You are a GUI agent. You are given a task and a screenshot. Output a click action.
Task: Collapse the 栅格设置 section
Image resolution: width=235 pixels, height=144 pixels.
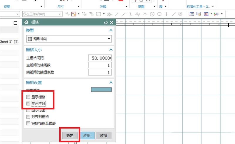[111, 83]
